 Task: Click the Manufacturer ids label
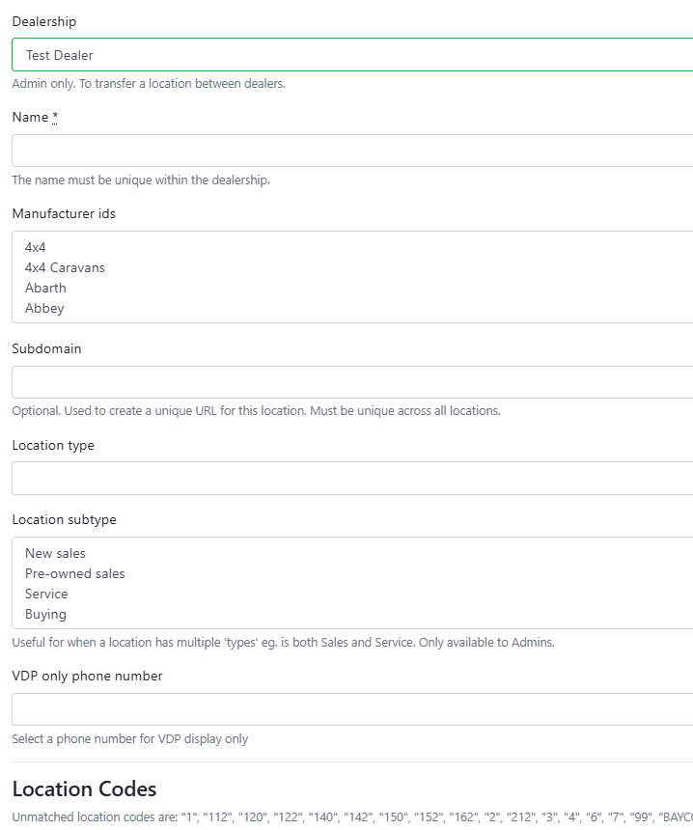(64, 213)
